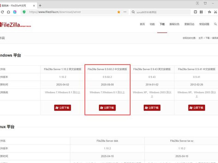Open the 首页 navigation item
This screenshot has width=218, height=163.
click(x=142, y=24)
